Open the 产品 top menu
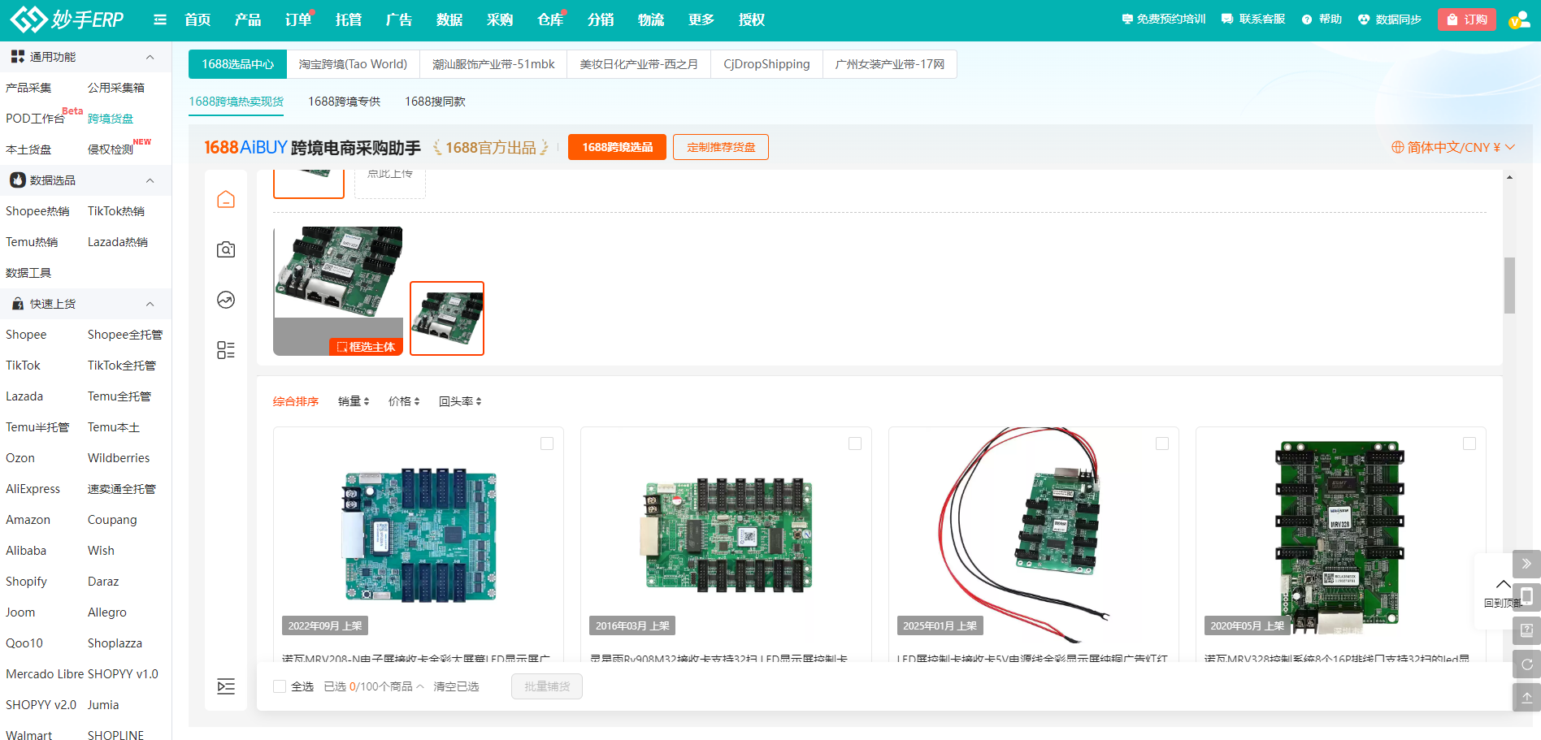This screenshot has height=740, width=1541. pos(248,19)
